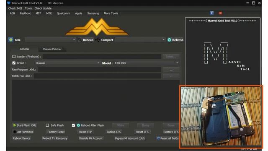Click the Marvel GsM Tool V5.0 link
The width and height of the screenshot is (268, 151).
pyautogui.click(x=222, y=21)
